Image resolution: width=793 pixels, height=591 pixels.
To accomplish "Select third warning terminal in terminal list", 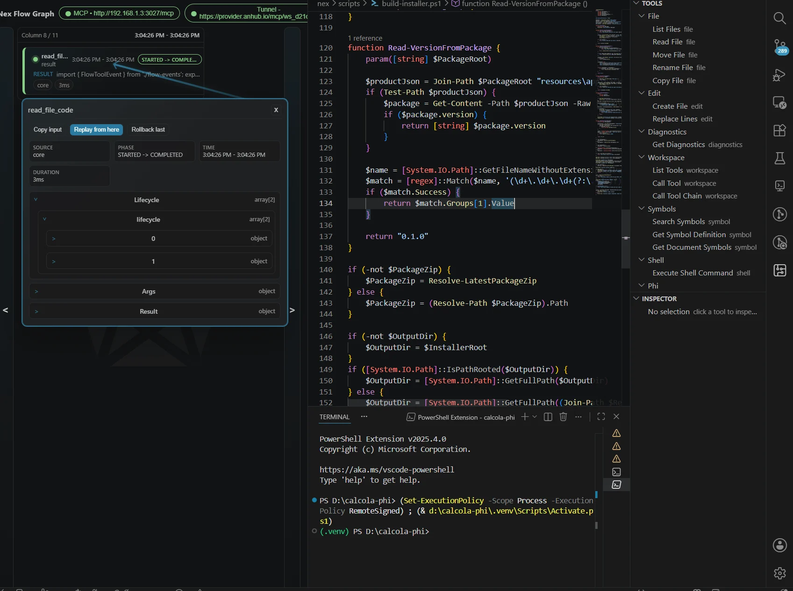I will tap(616, 459).
